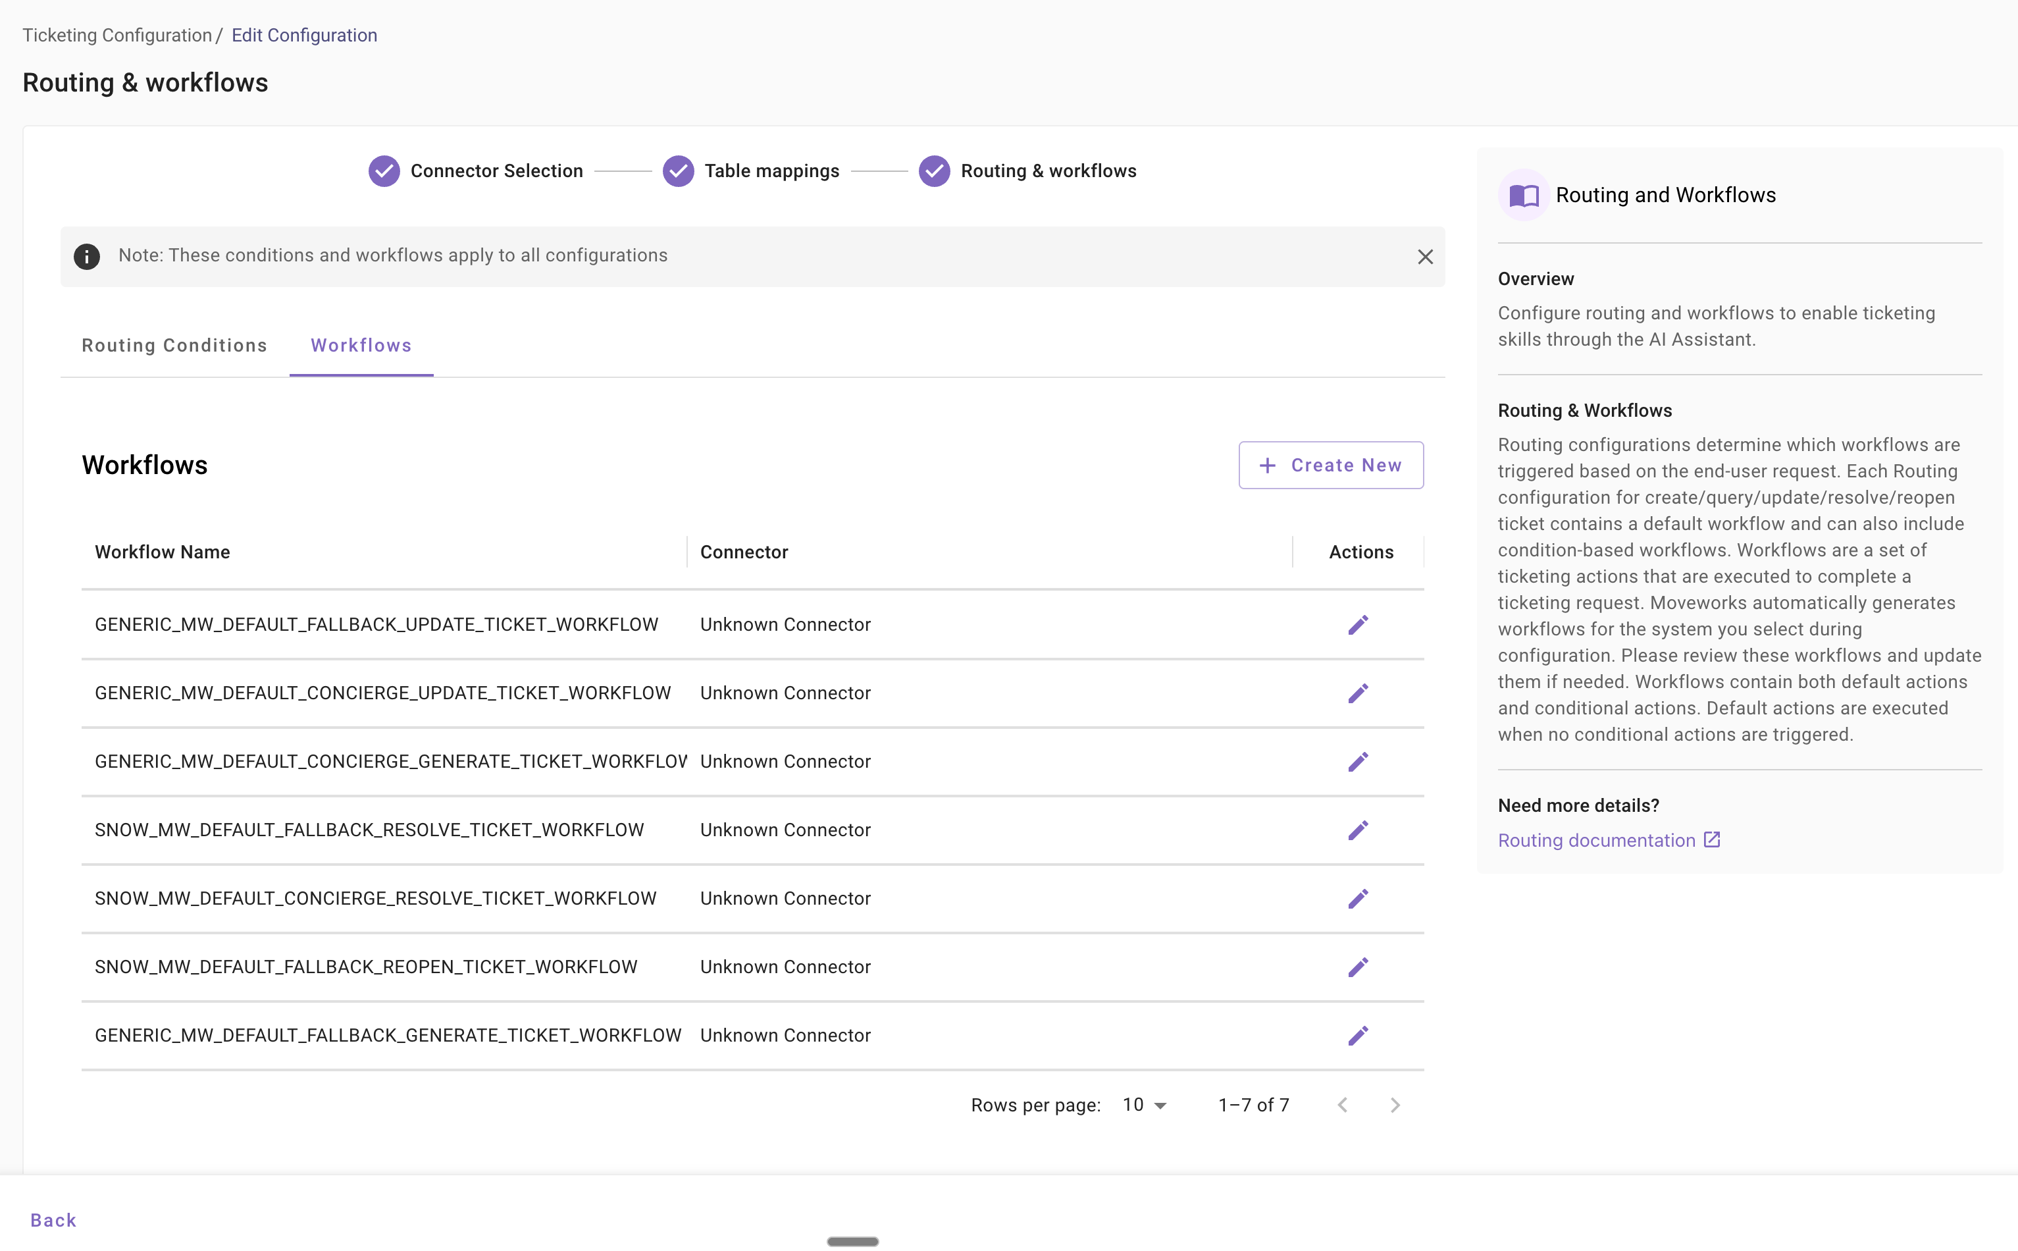Go to next page of workflows
This screenshot has width=2018, height=1251.
pos(1395,1105)
